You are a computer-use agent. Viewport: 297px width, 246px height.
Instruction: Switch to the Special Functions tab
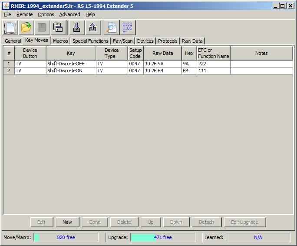(x=90, y=41)
